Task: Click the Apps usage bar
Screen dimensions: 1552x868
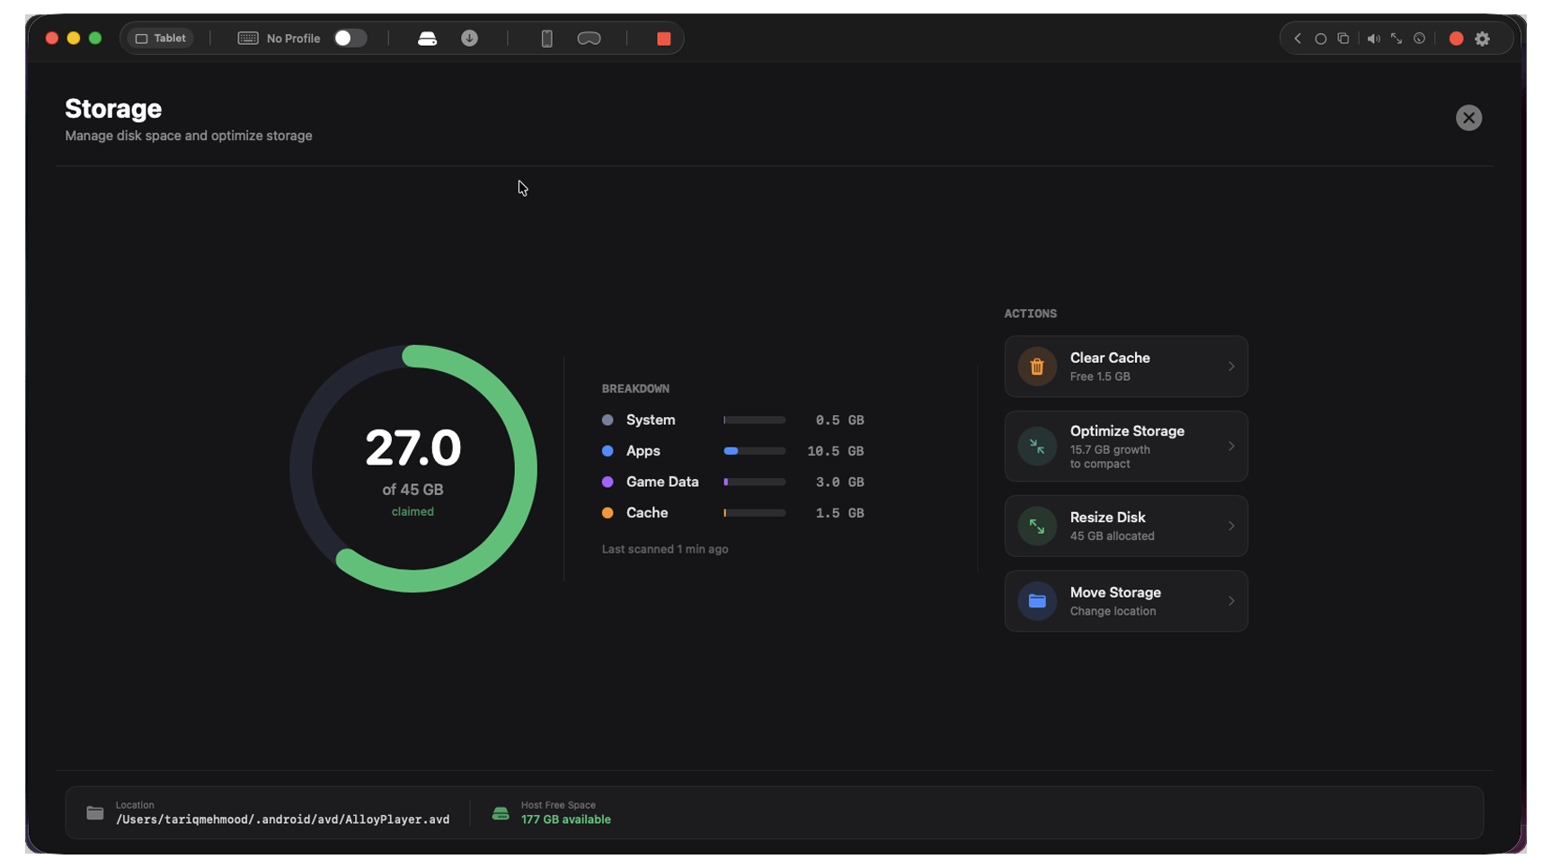Action: (755, 451)
